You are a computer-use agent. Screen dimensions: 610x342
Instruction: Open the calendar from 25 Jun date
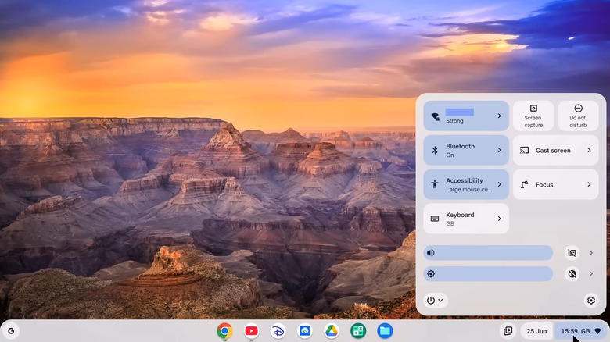point(536,331)
